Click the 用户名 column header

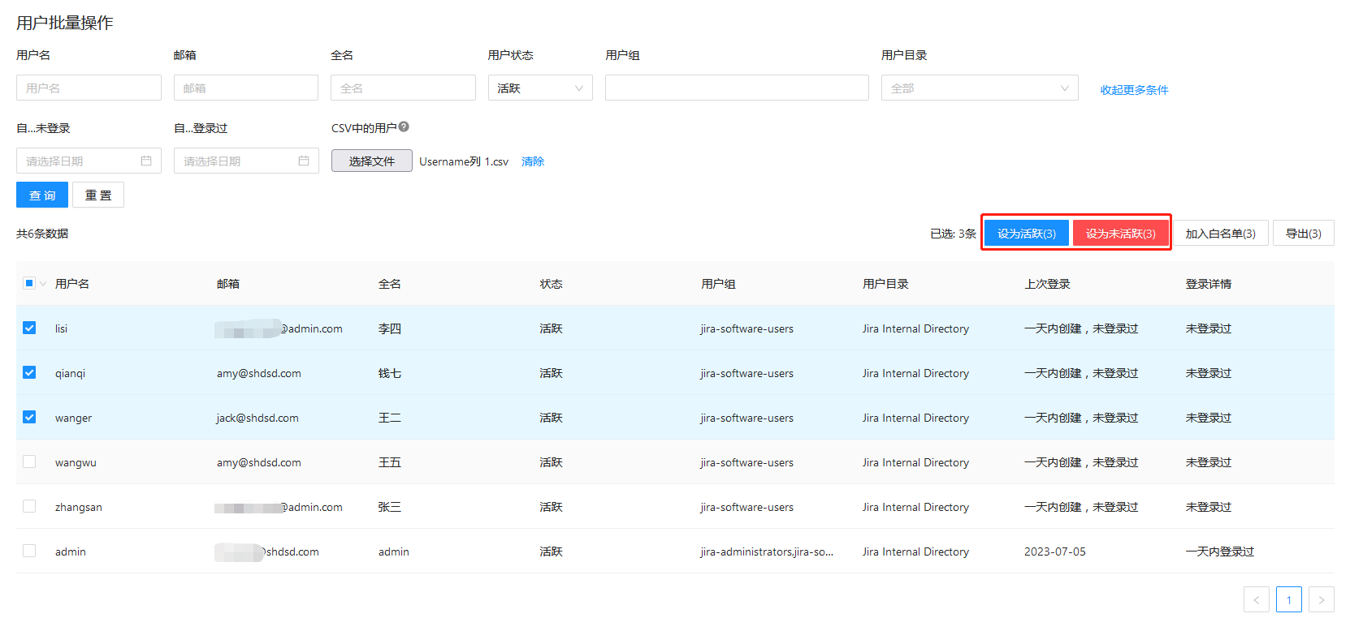[72, 284]
